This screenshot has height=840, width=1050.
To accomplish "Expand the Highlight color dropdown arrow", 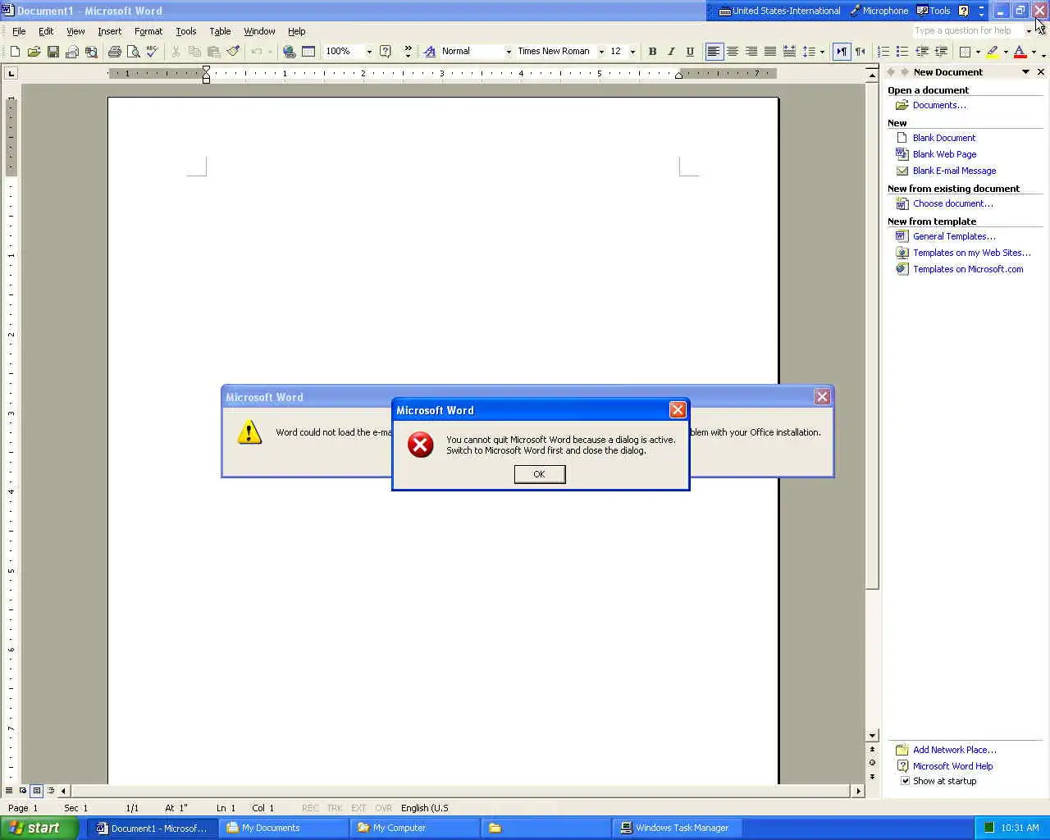I will coord(1006,52).
